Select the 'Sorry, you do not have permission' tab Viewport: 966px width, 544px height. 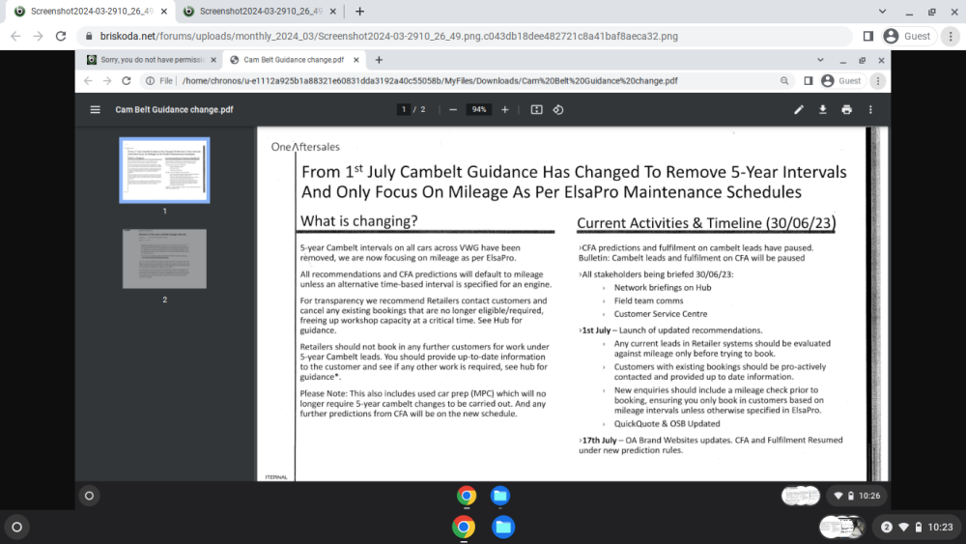pyautogui.click(x=152, y=60)
